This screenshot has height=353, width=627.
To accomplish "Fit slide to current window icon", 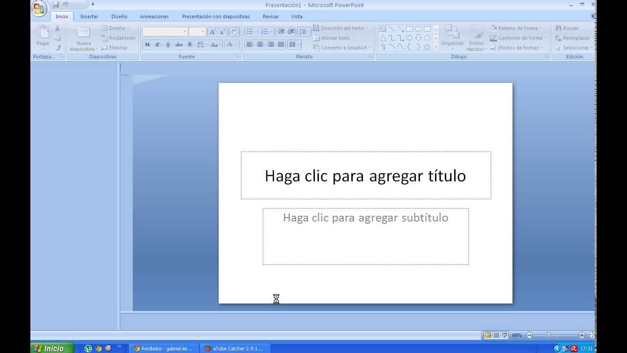I will 592,335.
